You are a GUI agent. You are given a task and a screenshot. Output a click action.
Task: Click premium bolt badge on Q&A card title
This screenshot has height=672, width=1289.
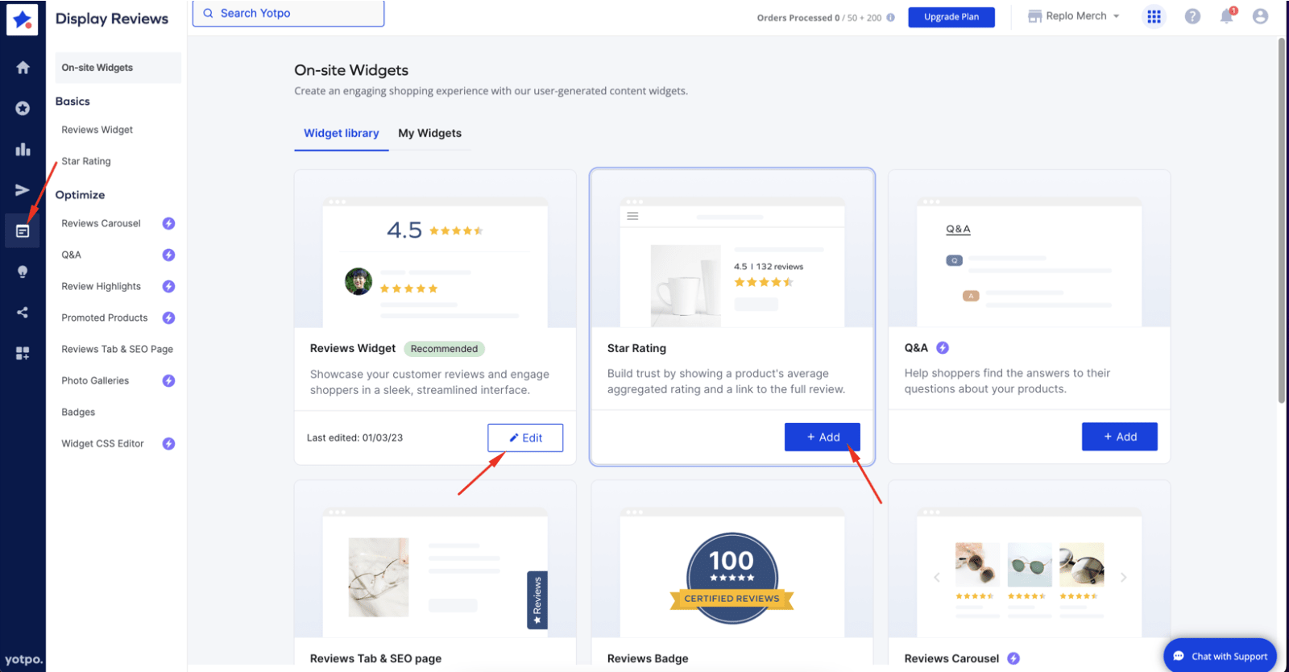(943, 347)
